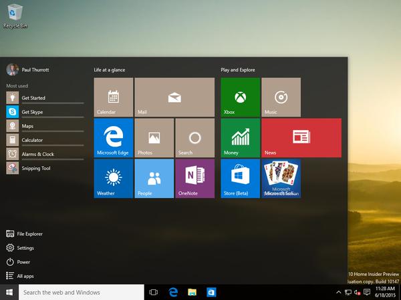Launch the Store (Beta) tile

pos(240,178)
